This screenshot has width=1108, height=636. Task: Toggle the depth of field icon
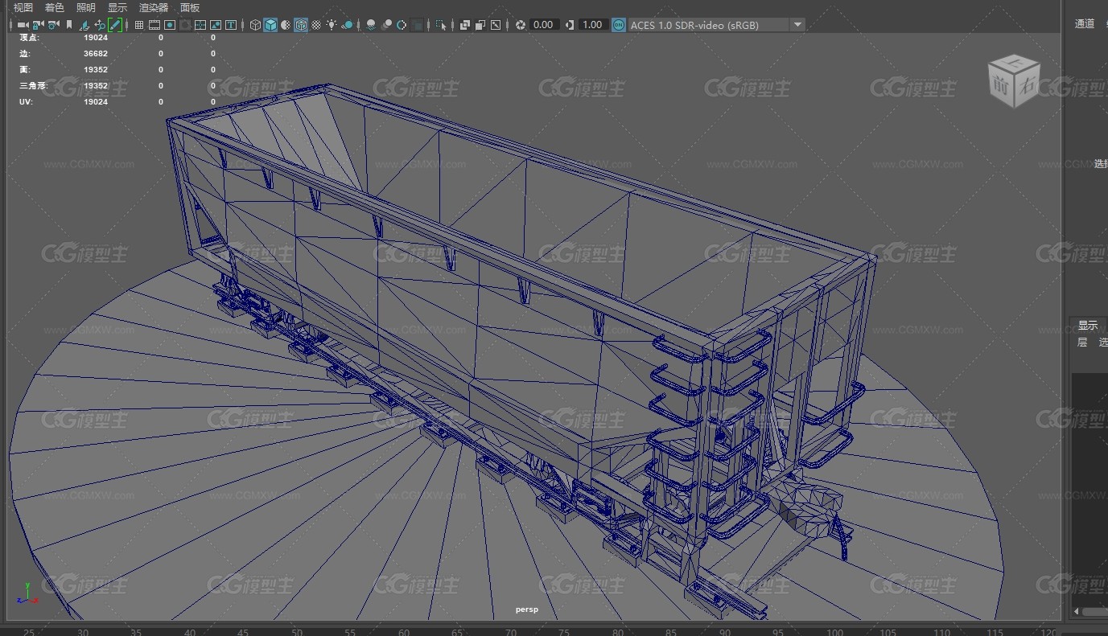[417, 25]
